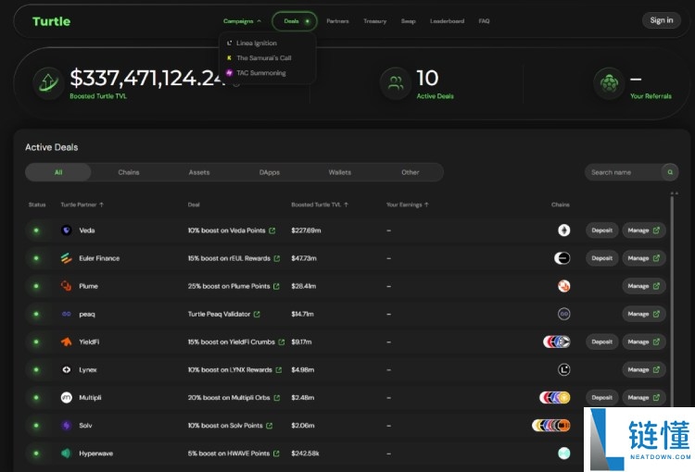The image size is (695, 472).
Task: Click the Multipli partner logo
Action: [x=67, y=398]
